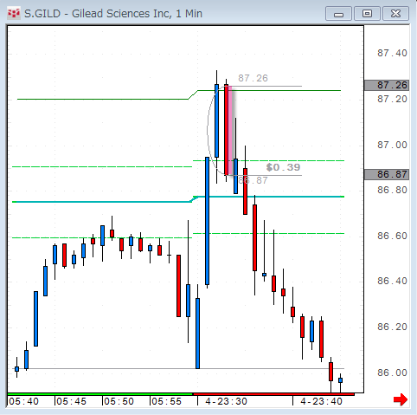Click the 86.40 price axis label
This screenshot has width=417, height=415.
392,281
